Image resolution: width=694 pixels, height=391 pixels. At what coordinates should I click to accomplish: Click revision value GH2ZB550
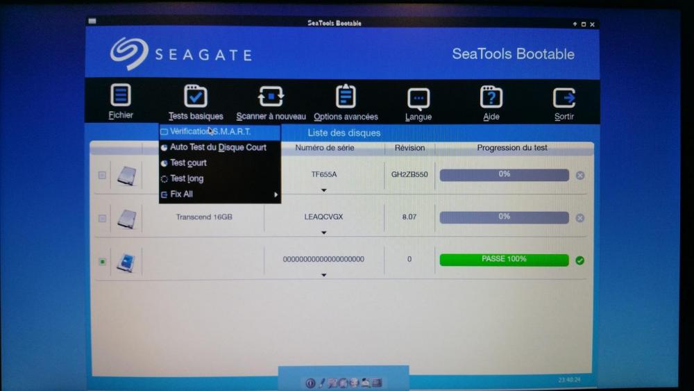409,174
